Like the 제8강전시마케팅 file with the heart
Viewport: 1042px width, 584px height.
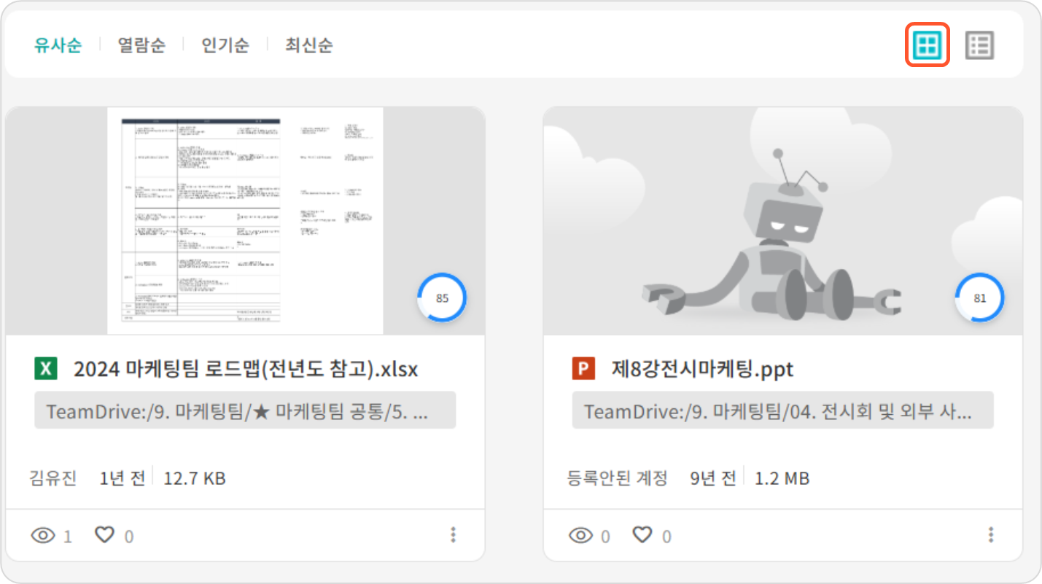(x=642, y=535)
